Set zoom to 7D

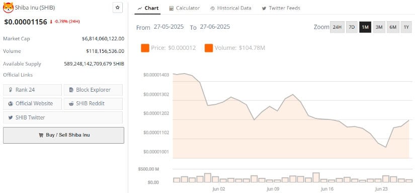(x=352, y=27)
